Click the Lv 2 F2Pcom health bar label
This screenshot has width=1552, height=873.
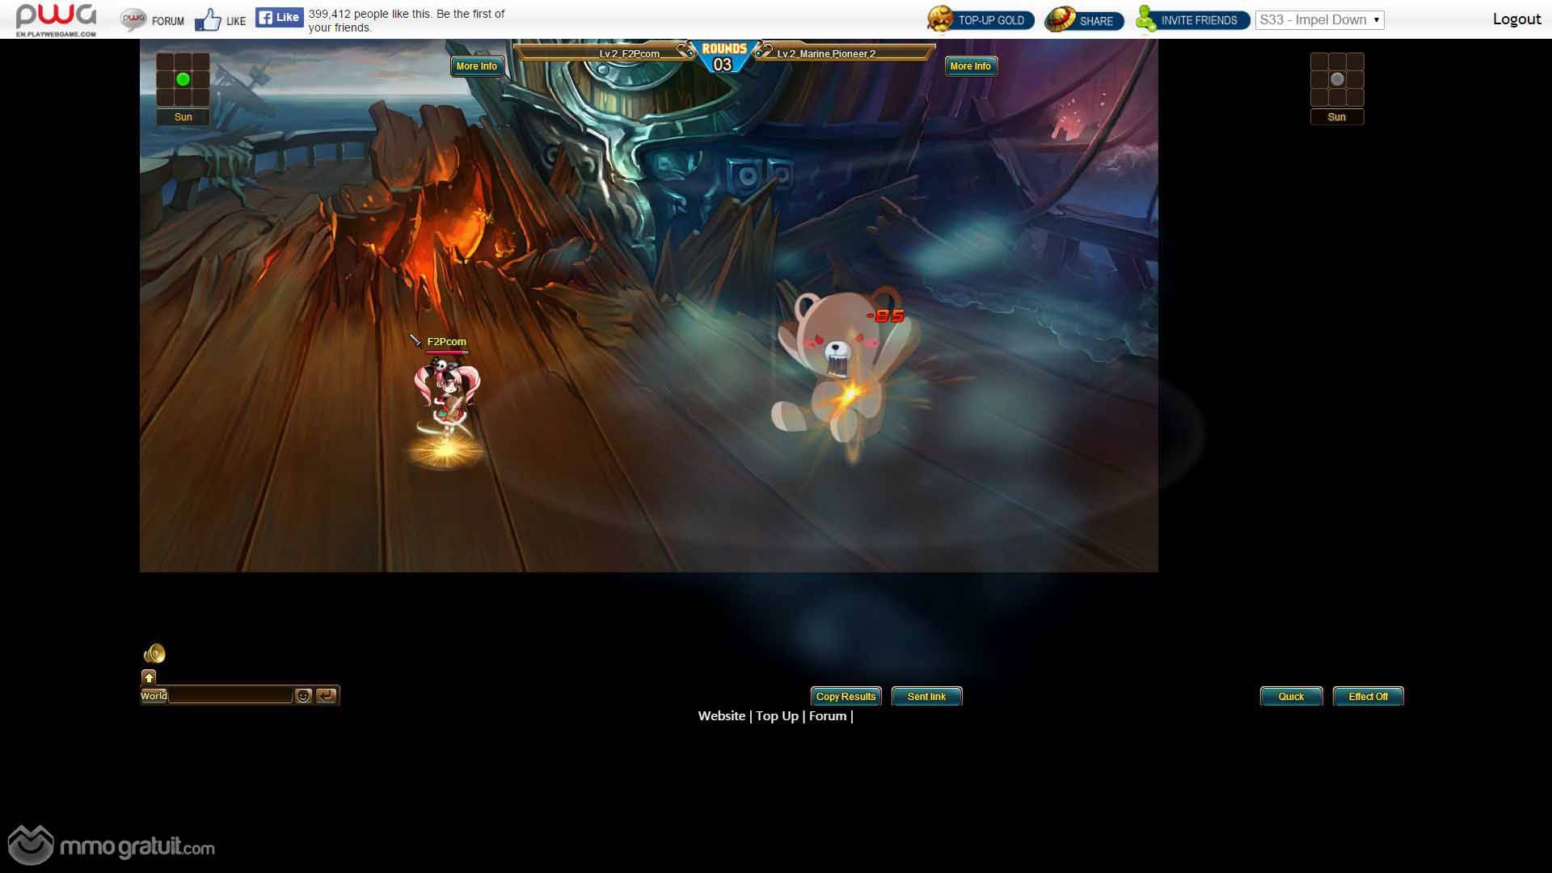click(x=629, y=54)
